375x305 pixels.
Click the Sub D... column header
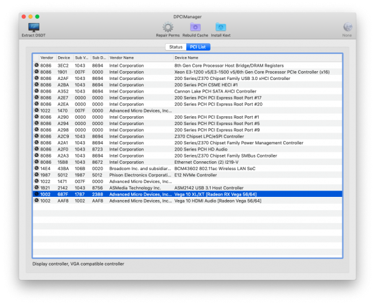point(99,57)
